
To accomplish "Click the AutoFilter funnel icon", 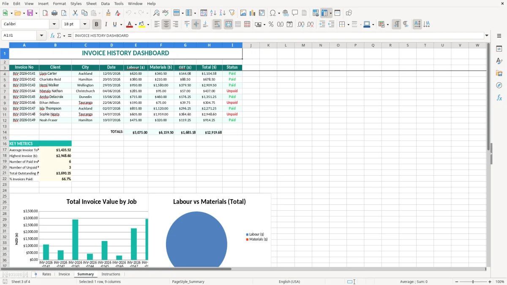I will pos(232,13).
